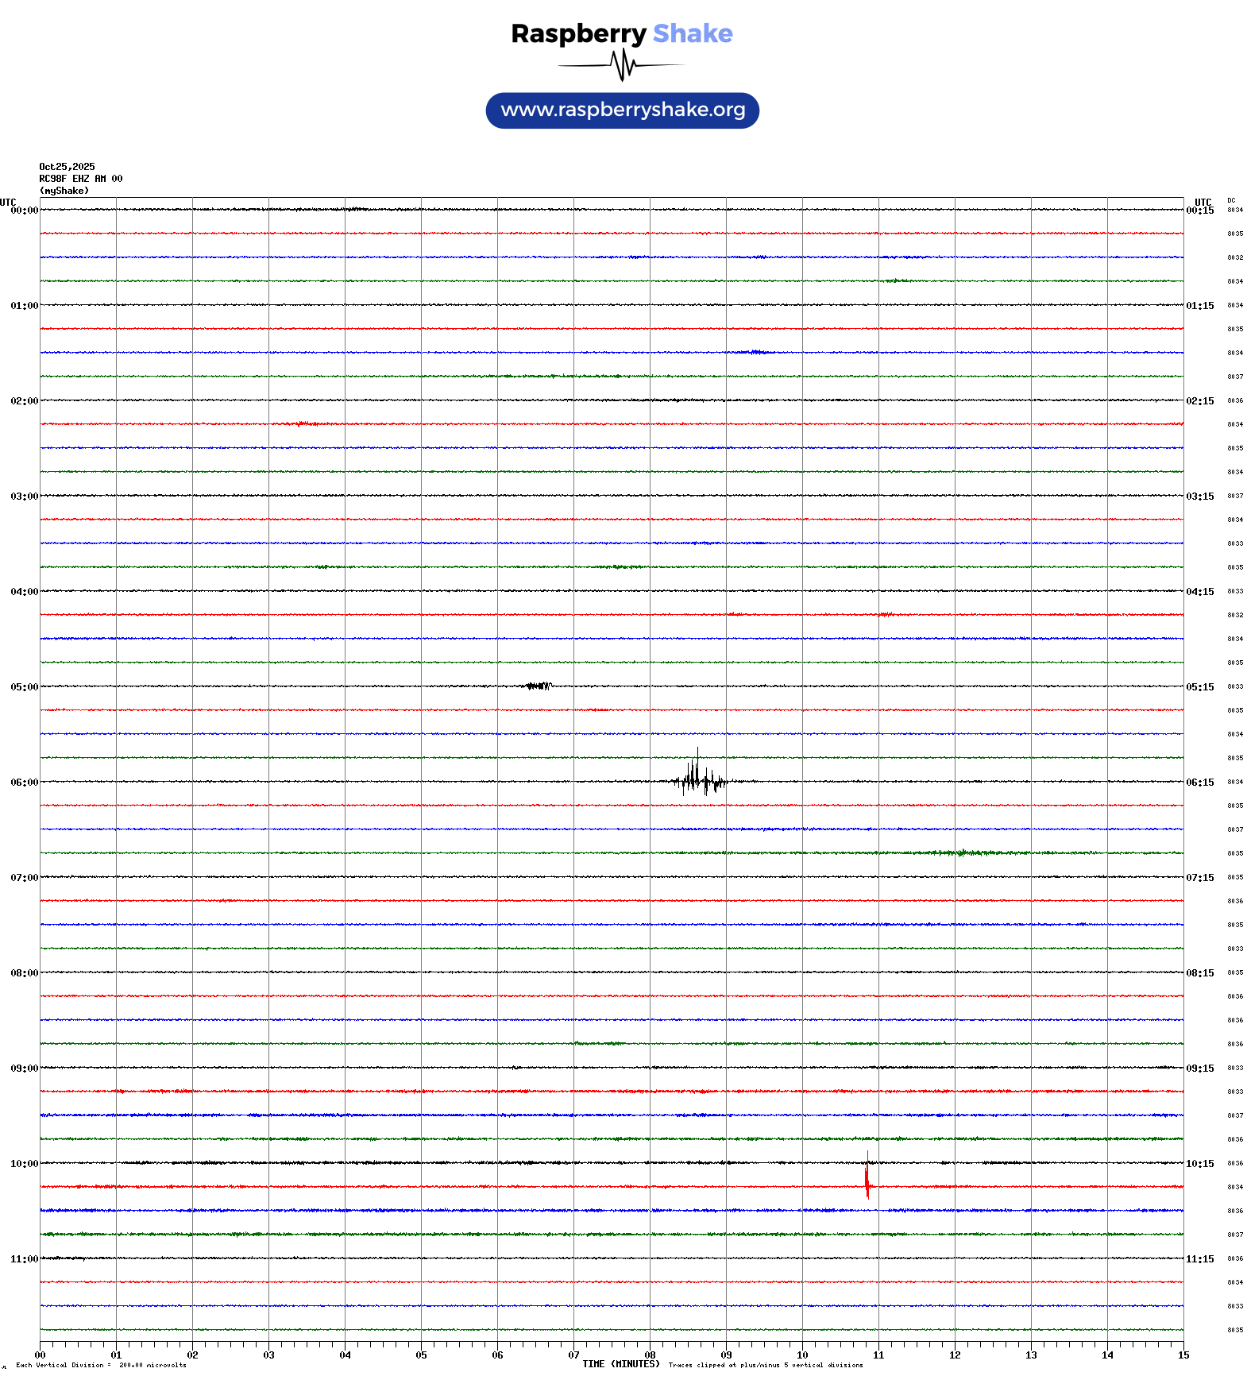Image resolution: width=1247 pixels, height=1376 pixels.
Task: Click the Each Vertical Division scale text
Action: pyautogui.click(x=101, y=1365)
